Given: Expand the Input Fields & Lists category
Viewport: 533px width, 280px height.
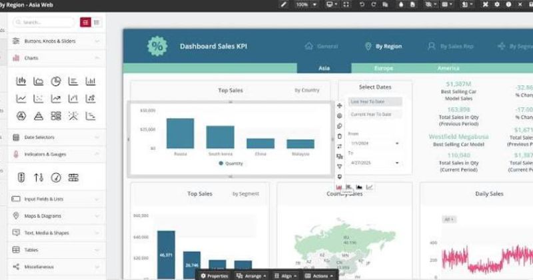Looking at the screenshot, I should [57, 199].
